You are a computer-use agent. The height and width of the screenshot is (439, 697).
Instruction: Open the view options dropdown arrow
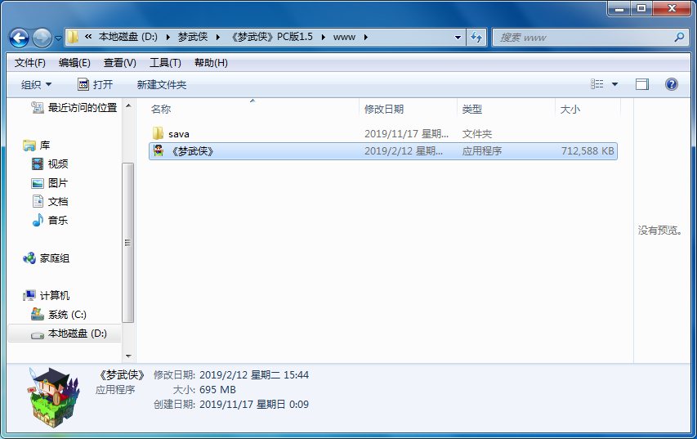(x=614, y=84)
